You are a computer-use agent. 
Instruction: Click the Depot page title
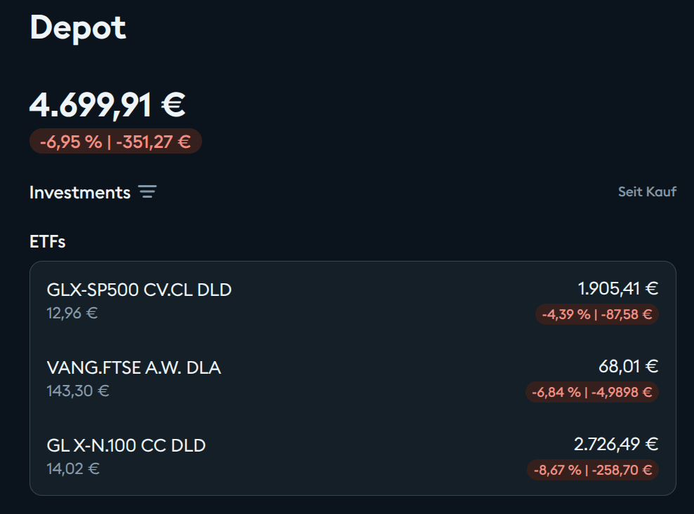[78, 28]
